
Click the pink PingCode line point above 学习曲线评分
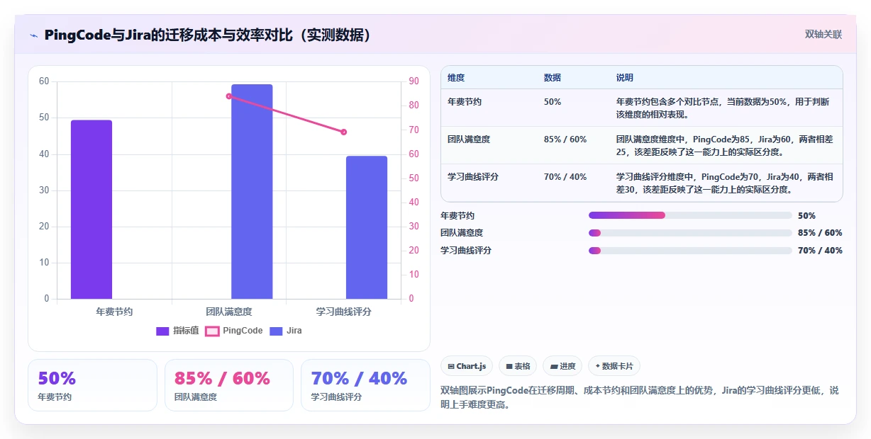tap(344, 132)
